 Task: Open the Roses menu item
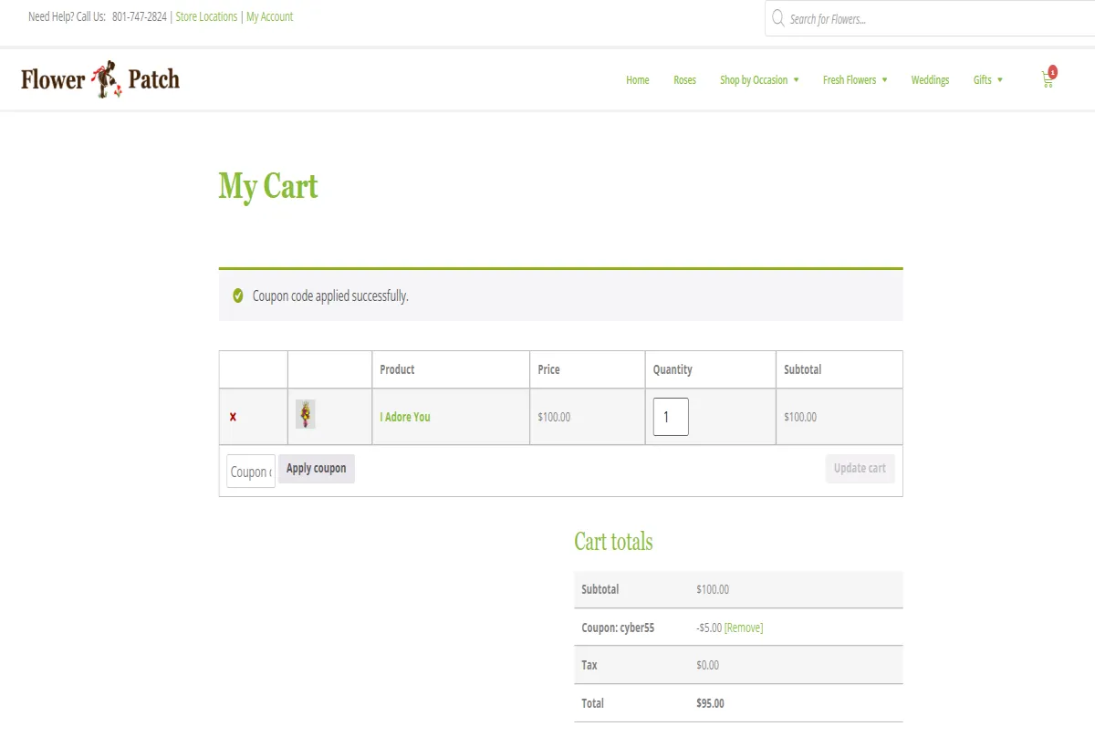pyautogui.click(x=684, y=80)
